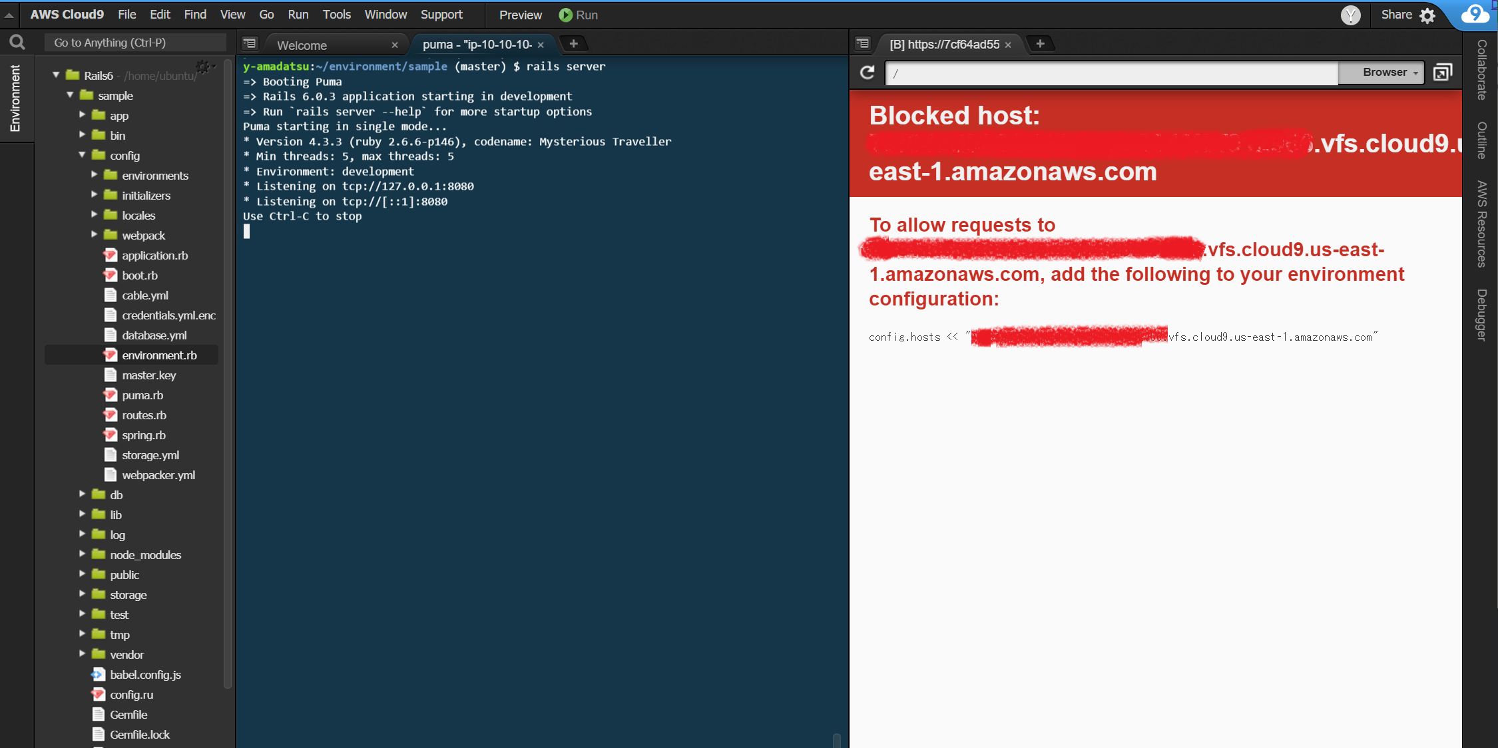Image resolution: width=1498 pixels, height=748 pixels.
Task: Open babel.config.js file
Action: click(x=145, y=674)
